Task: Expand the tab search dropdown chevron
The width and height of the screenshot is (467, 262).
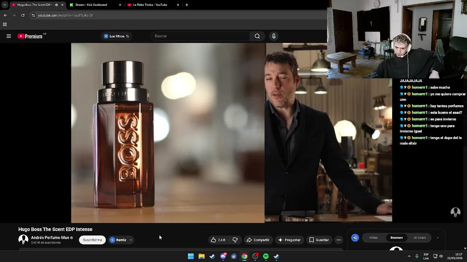Action: [x=4, y=5]
